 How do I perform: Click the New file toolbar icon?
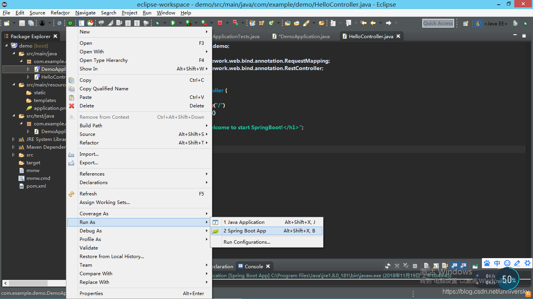[7, 23]
